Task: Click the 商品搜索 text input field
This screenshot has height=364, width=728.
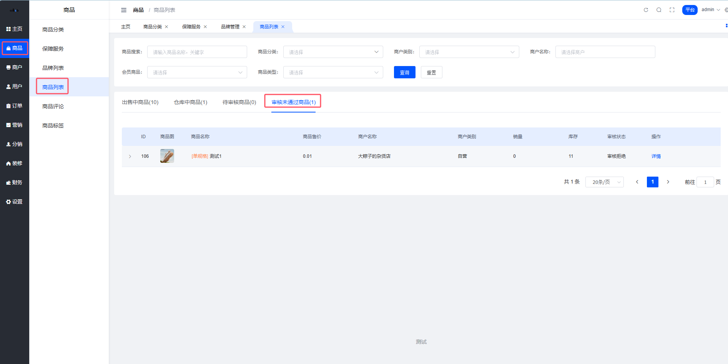Action: (x=197, y=52)
